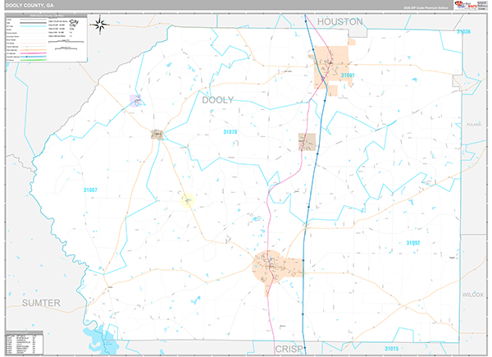Click the lavender shaded town area
The height and width of the screenshot is (357, 492).
coord(135,100)
